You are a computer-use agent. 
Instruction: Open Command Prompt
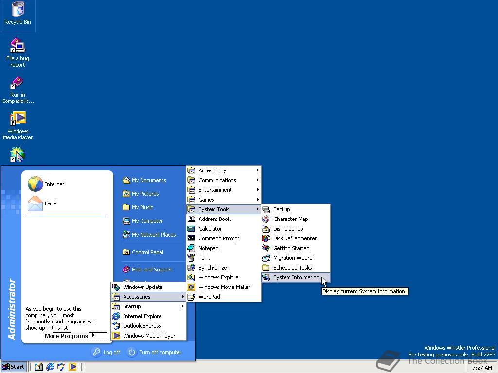point(224,238)
